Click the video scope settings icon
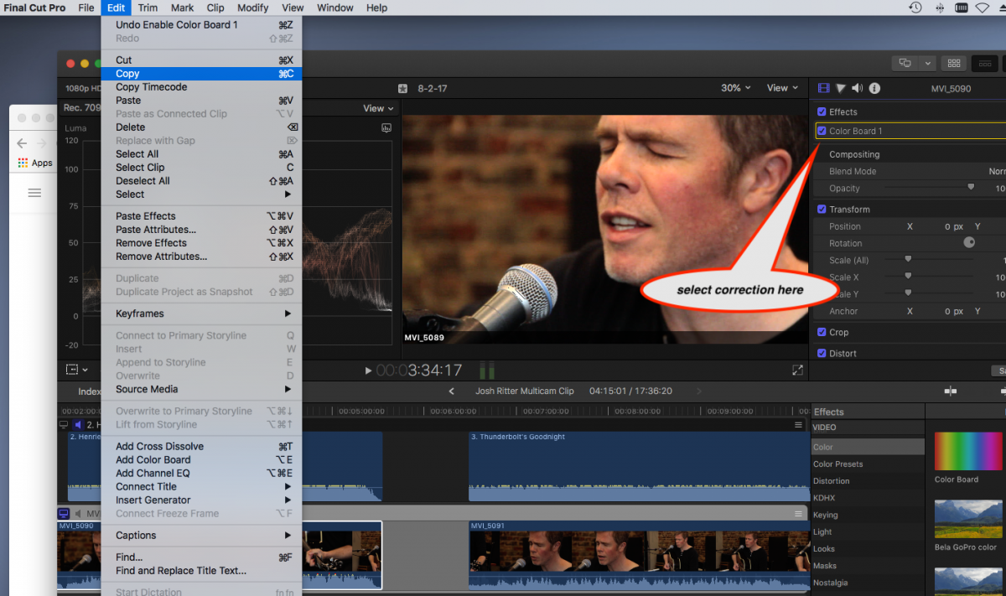The image size is (1006, 596). point(386,128)
